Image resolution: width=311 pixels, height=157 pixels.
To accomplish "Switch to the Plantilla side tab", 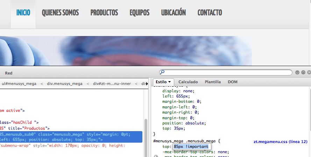I will (213, 82).
